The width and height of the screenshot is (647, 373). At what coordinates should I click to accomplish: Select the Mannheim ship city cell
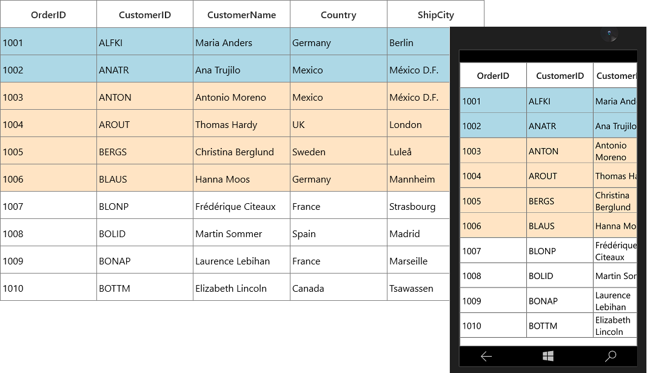[x=418, y=178]
